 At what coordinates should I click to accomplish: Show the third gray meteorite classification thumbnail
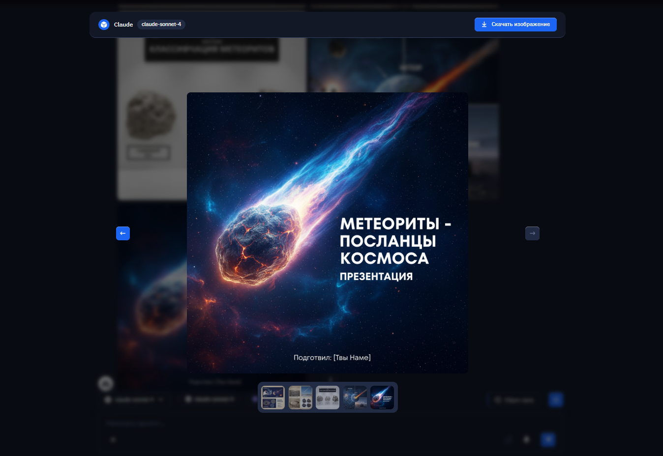pyautogui.click(x=328, y=398)
